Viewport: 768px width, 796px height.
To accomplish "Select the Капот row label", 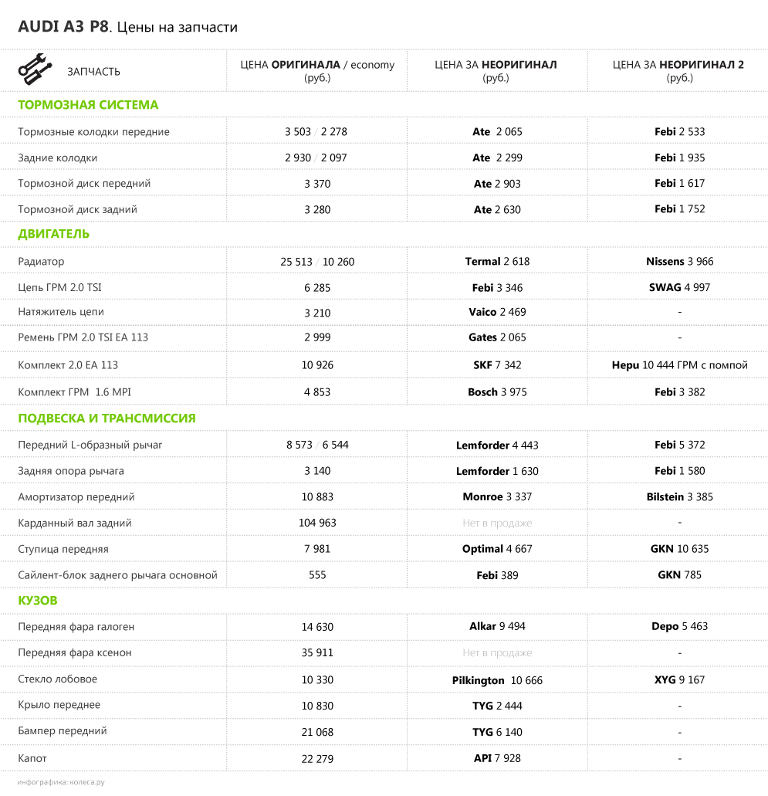I will pyautogui.click(x=32, y=758).
